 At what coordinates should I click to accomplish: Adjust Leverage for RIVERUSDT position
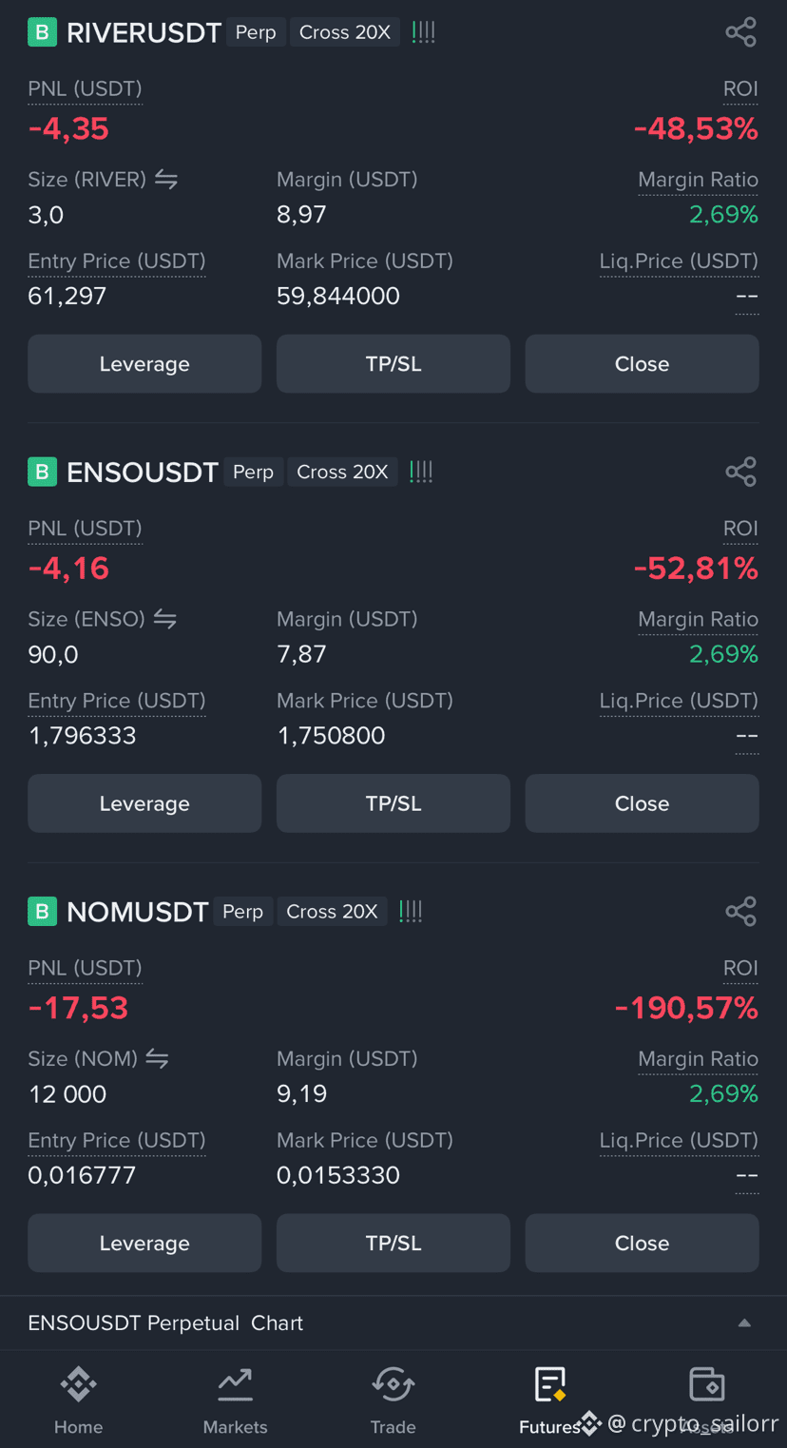pos(144,364)
